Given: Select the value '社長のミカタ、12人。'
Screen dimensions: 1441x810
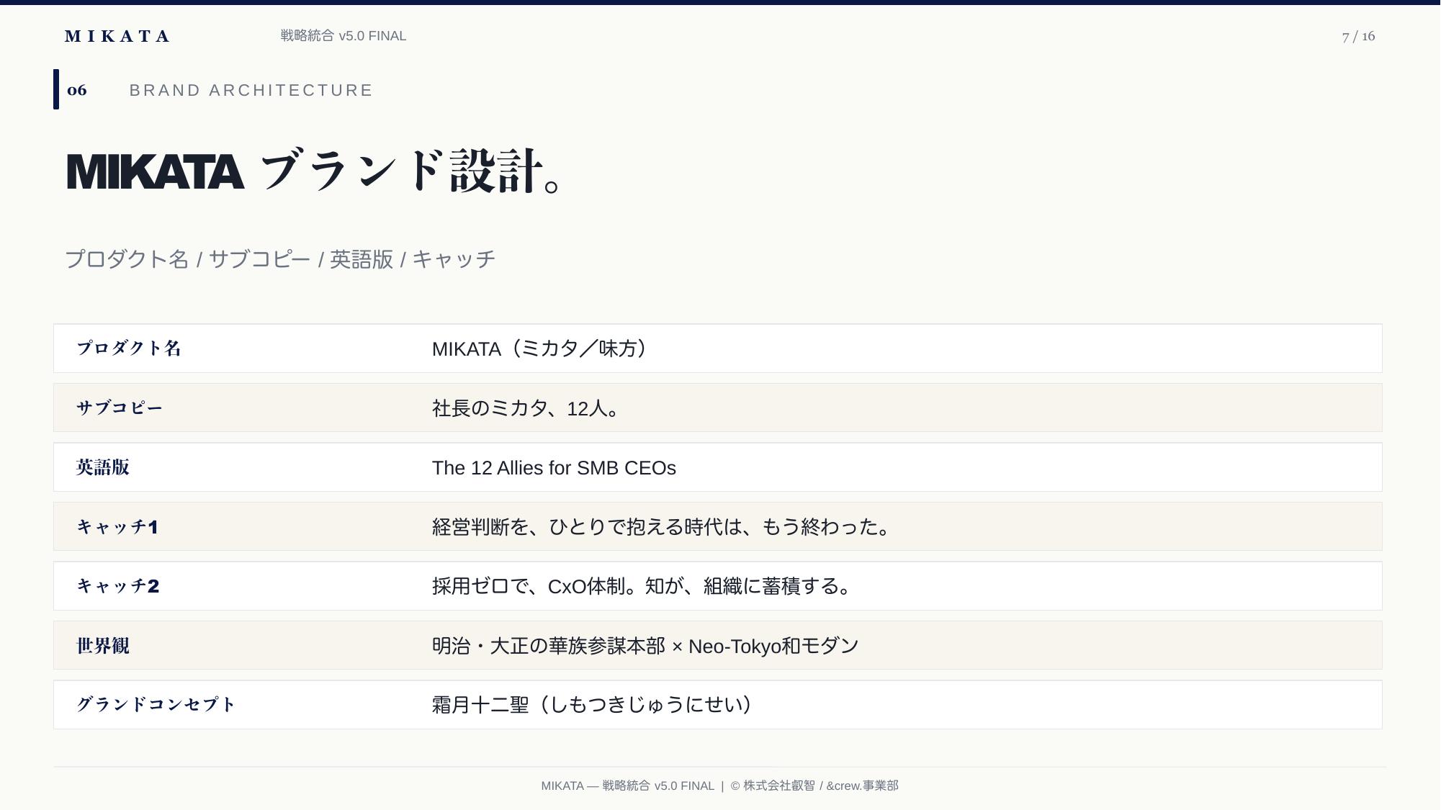Looking at the screenshot, I should (x=526, y=408).
